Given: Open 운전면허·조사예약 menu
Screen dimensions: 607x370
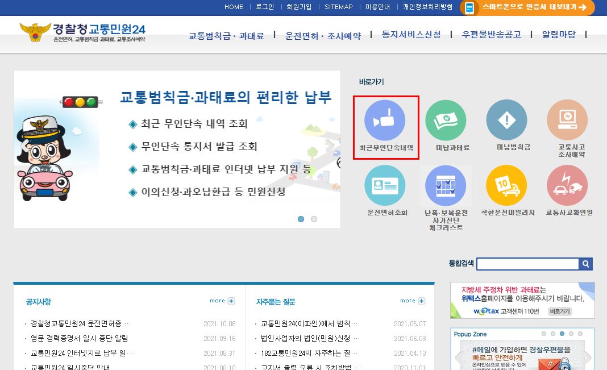Looking at the screenshot, I should tap(323, 36).
